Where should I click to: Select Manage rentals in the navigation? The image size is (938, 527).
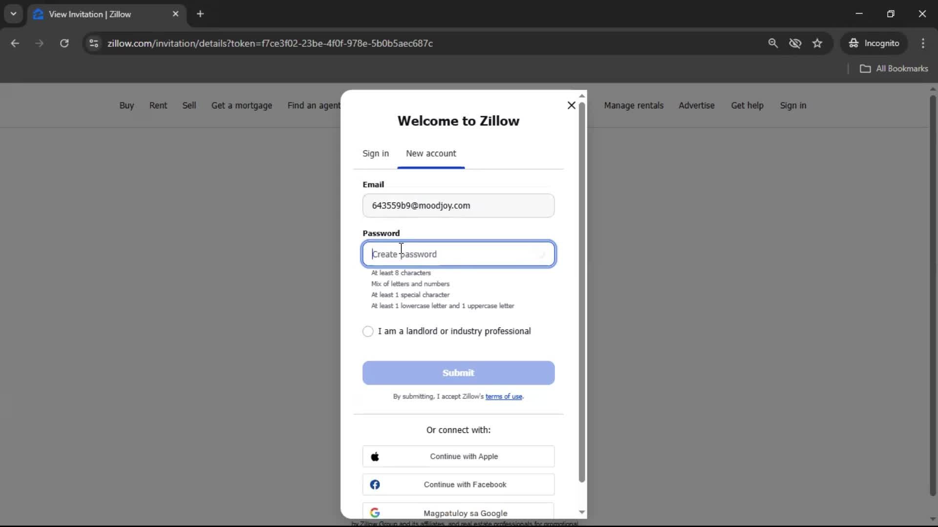pos(634,105)
